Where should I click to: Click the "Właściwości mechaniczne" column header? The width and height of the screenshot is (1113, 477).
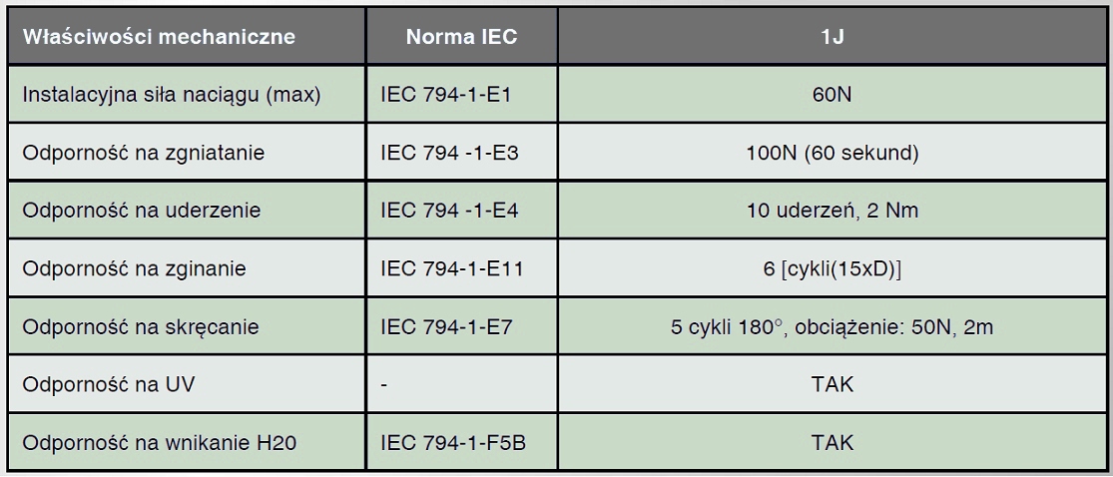coord(159,37)
